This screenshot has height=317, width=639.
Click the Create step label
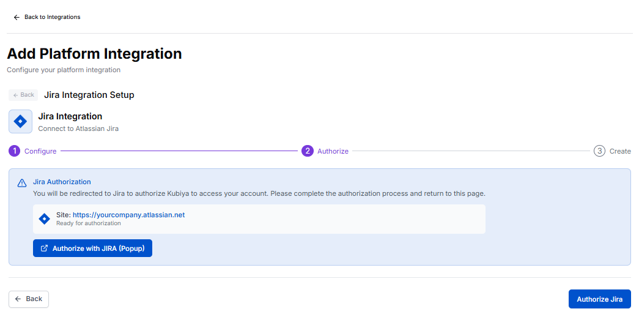pos(620,151)
